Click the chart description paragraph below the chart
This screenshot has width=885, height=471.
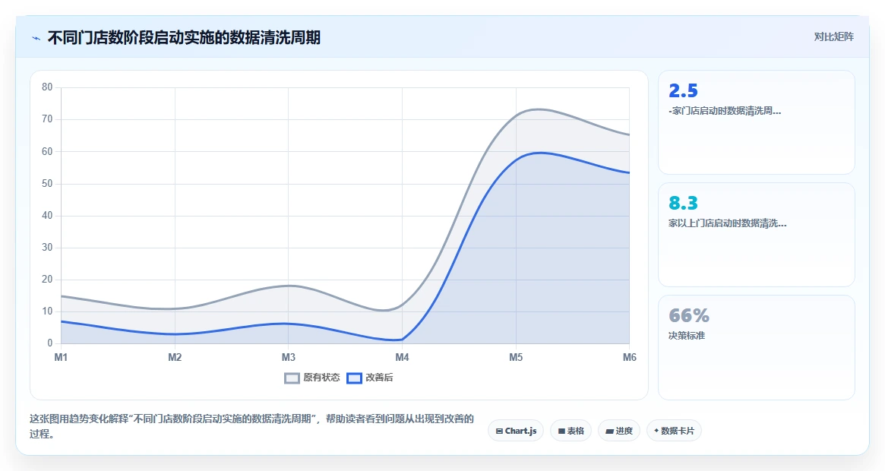pos(251,426)
